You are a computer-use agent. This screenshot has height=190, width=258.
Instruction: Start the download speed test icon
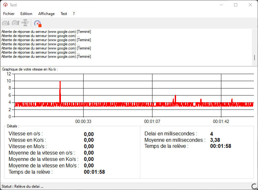[x=6, y=23]
